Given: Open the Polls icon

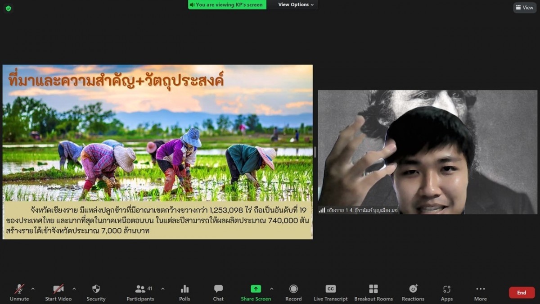Looking at the screenshot, I should tap(184, 293).
